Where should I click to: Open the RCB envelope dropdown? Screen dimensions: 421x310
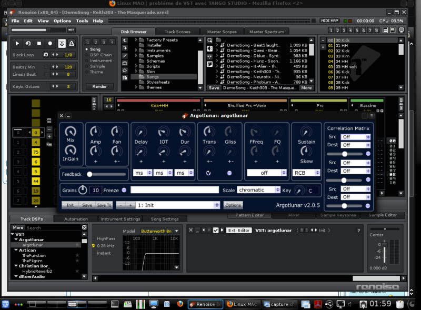306,173
